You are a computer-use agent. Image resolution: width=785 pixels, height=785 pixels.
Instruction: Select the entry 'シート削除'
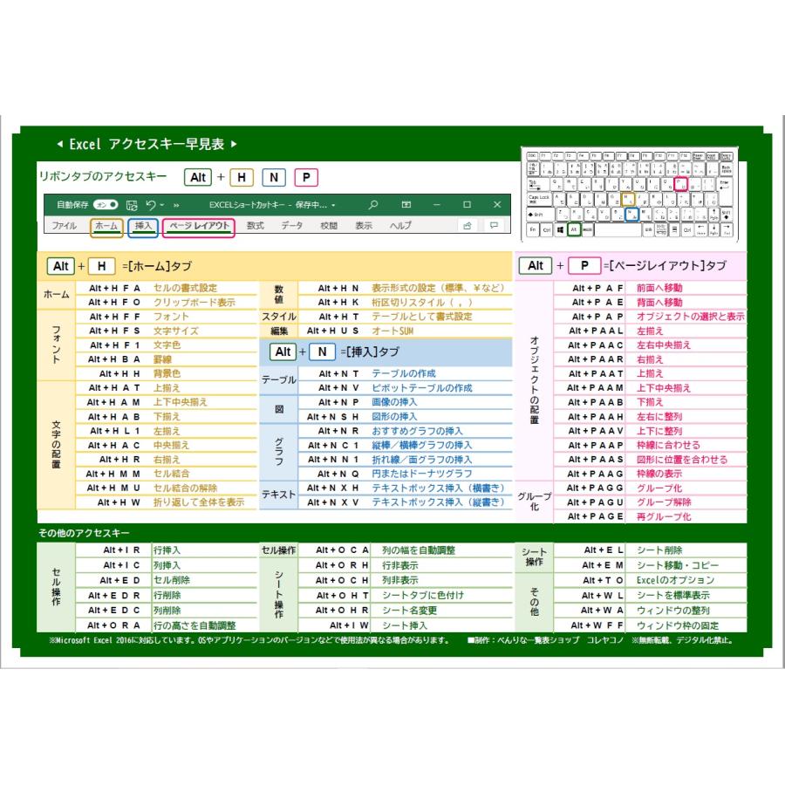pyautogui.click(x=659, y=550)
